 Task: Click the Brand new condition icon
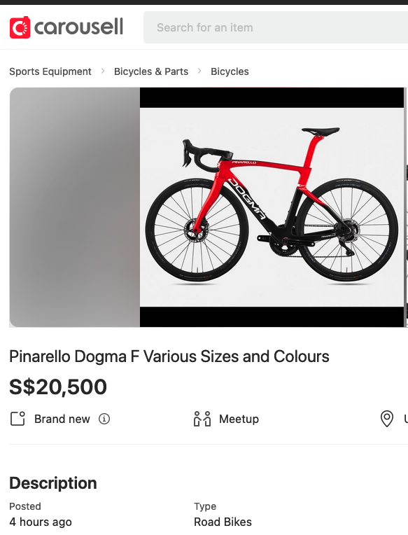(17, 419)
